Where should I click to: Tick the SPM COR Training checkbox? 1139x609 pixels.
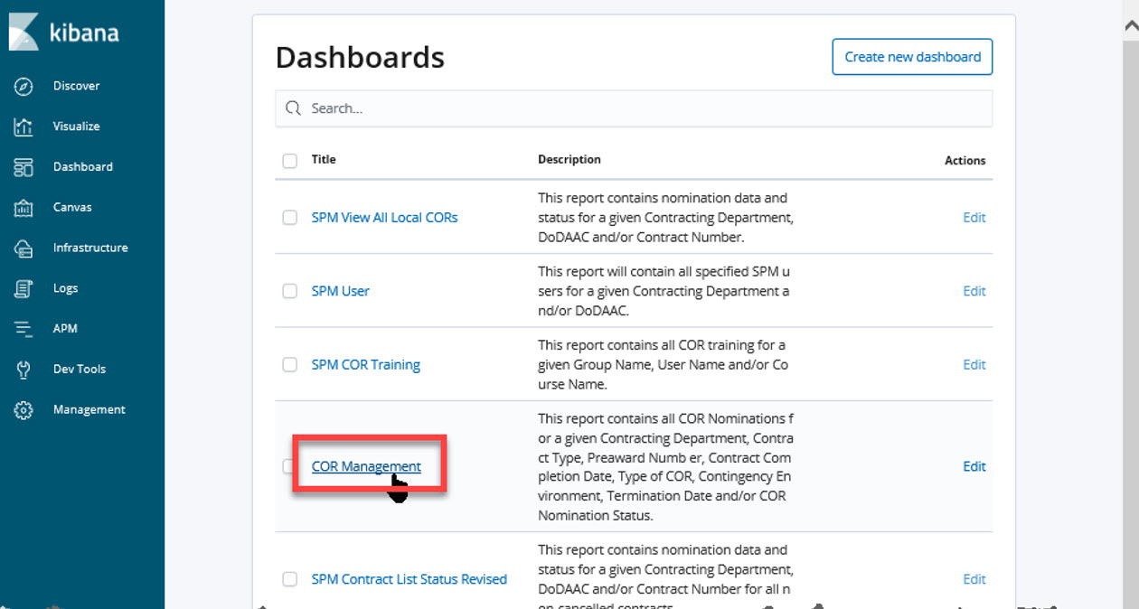289,365
